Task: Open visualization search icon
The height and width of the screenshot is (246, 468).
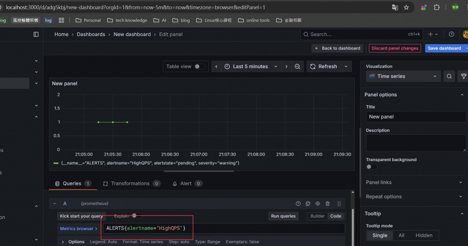Action: coord(449,76)
